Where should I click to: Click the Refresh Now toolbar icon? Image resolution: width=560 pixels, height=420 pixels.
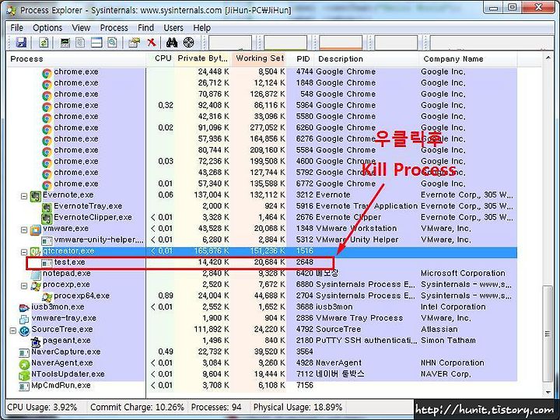coord(44,43)
